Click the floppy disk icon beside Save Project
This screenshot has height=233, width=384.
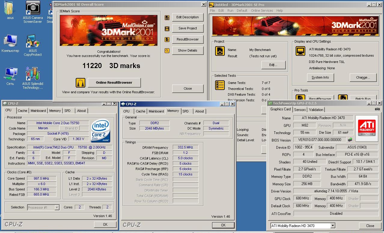tap(167, 28)
